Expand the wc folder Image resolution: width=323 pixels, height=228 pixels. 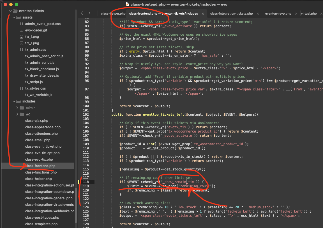17,114
